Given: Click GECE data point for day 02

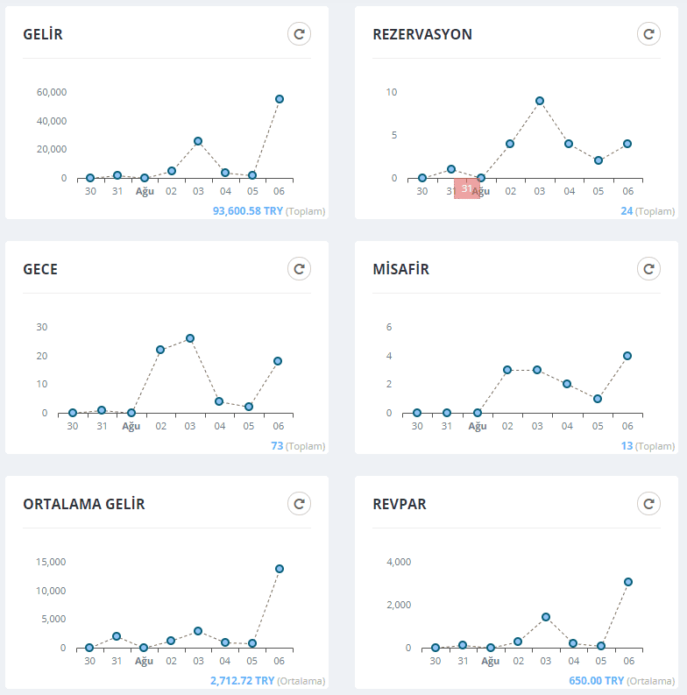Looking at the screenshot, I should (x=160, y=350).
